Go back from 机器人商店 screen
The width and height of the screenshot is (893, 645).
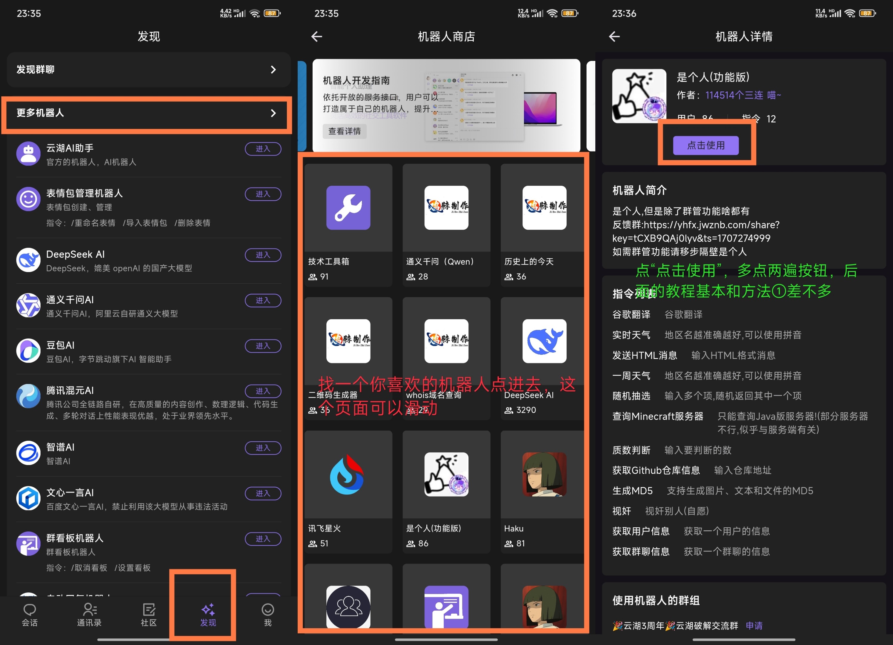coord(316,37)
